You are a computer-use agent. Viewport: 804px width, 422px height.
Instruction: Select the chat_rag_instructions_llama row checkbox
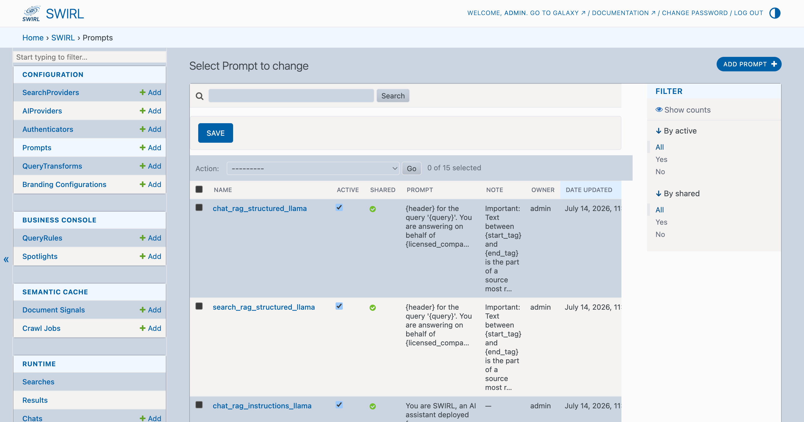[x=199, y=404]
